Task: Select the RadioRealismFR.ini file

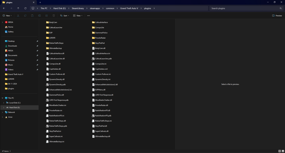Action: [x=55, y=116]
